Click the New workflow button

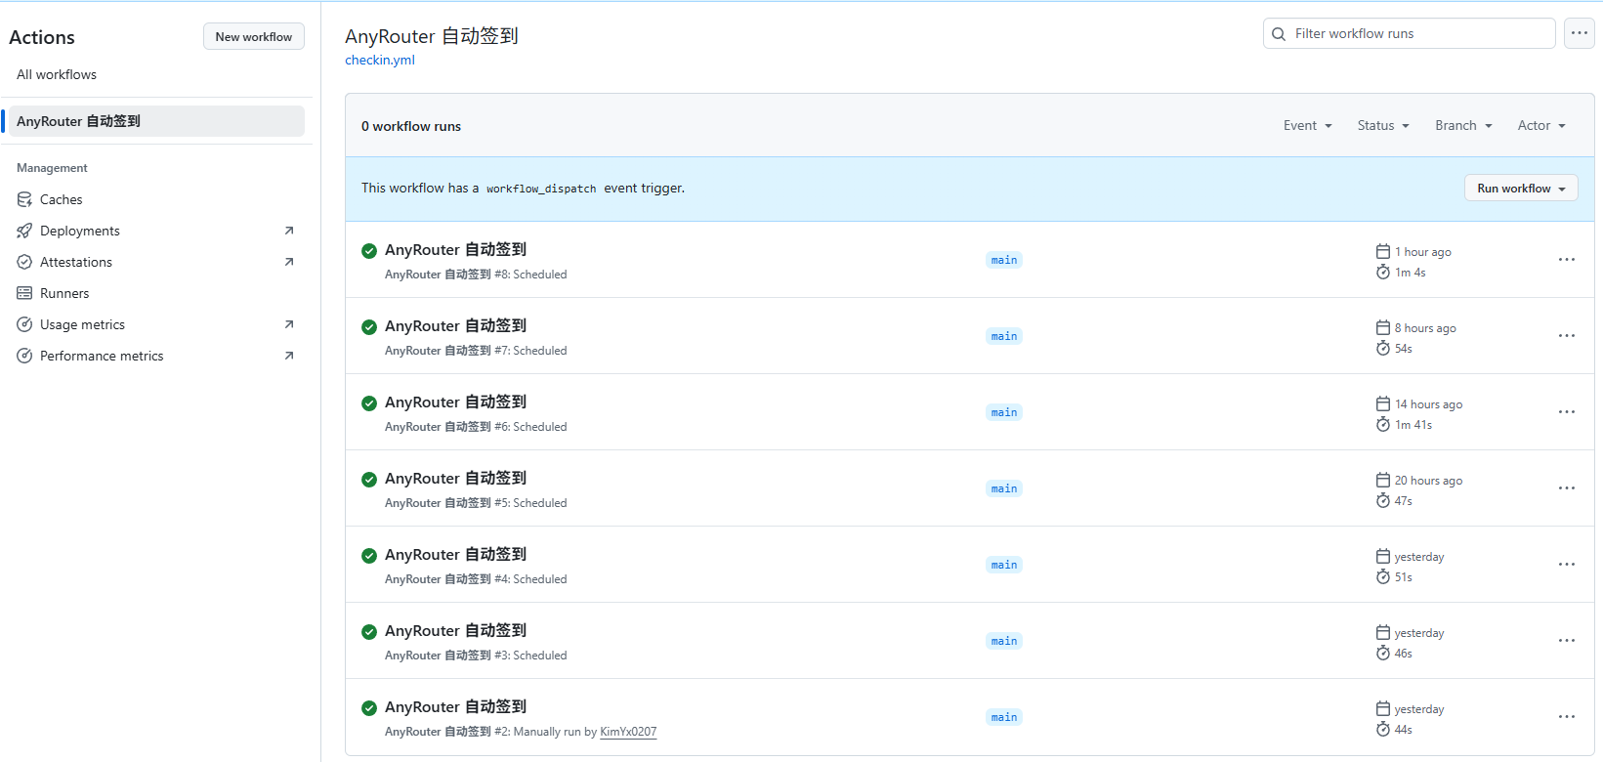[254, 37]
